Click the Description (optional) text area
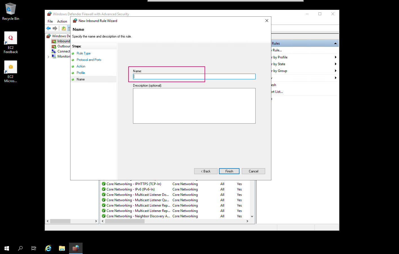The height and width of the screenshot is (254, 399). (x=194, y=106)
